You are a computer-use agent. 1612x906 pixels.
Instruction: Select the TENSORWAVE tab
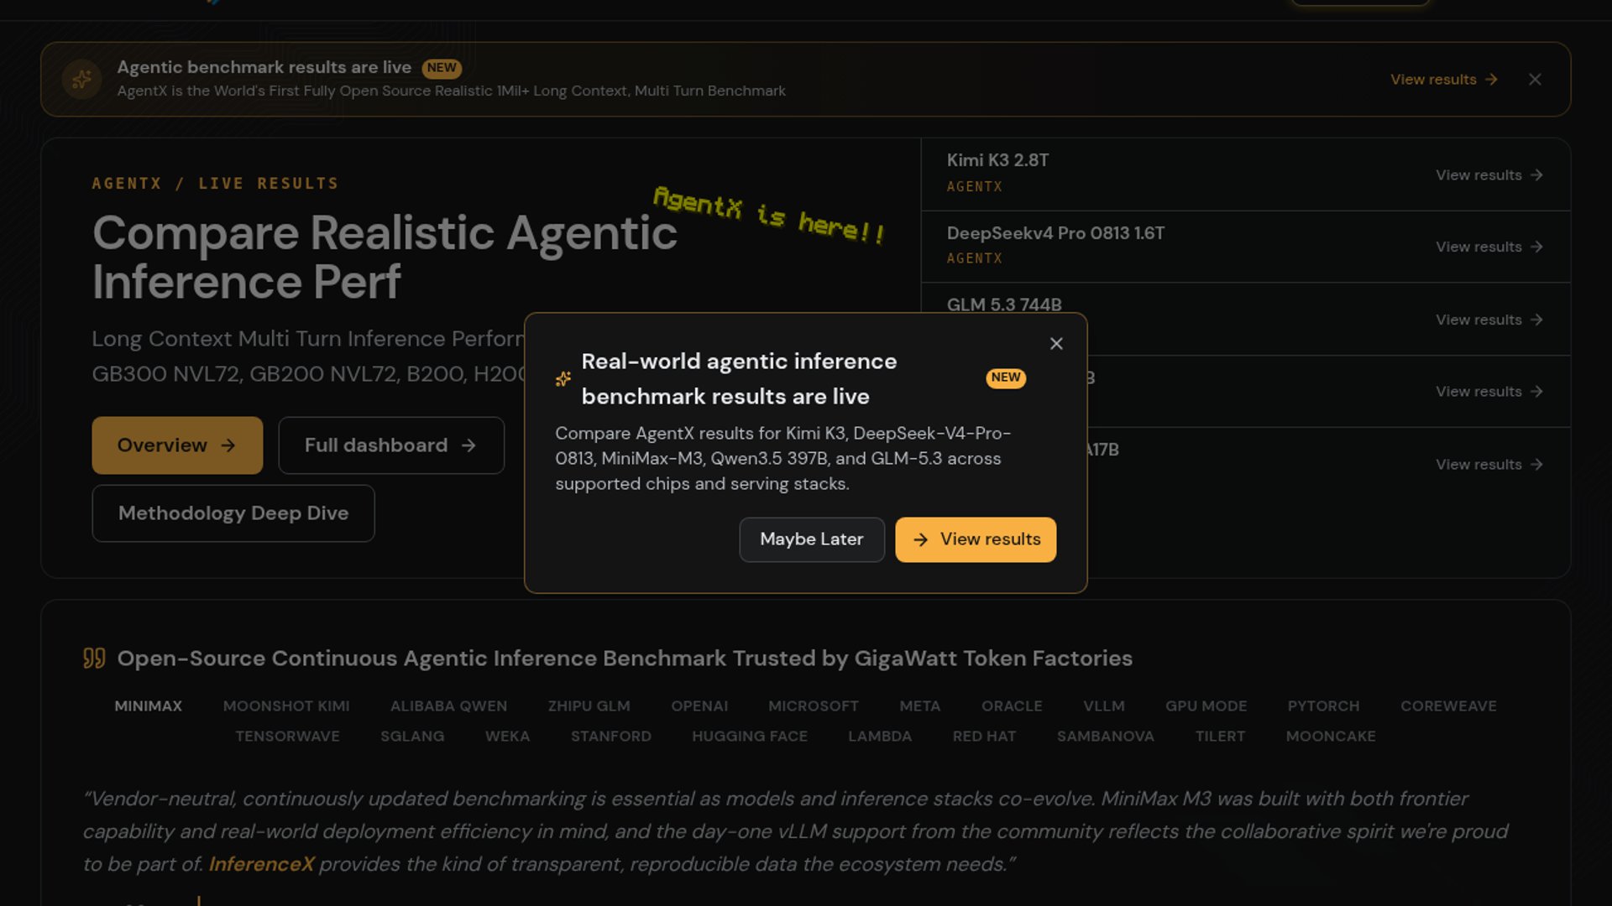[287, 737]
